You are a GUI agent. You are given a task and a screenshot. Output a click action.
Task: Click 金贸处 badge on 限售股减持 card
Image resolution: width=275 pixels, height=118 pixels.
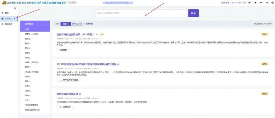pyautogui.click(x=265, y=94)
